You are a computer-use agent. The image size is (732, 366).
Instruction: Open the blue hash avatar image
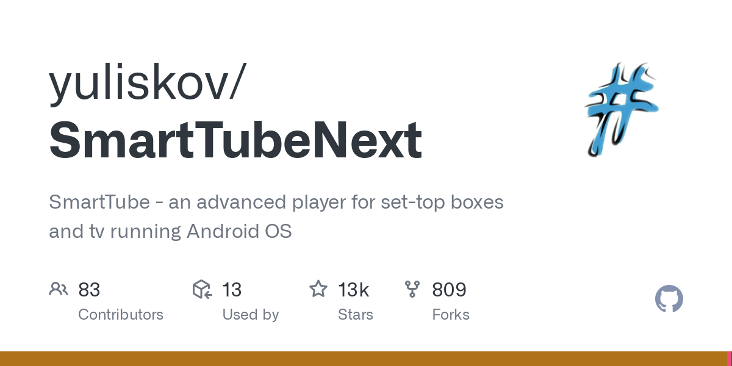pyautogui.click(x=622, y=110)
